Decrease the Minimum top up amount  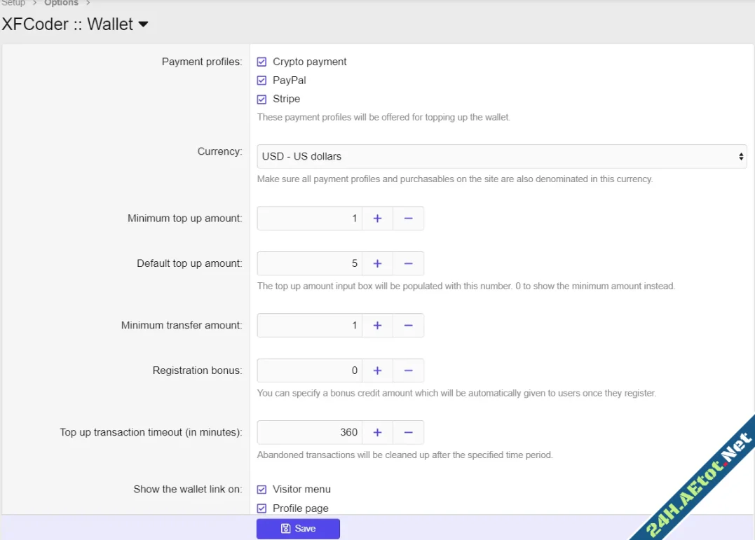click(x=408, y=219)
